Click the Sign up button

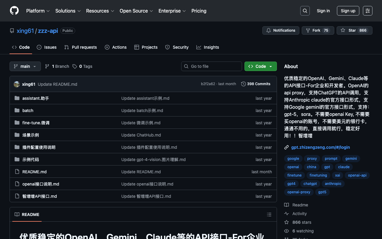pyautogui.click(x=348, y=11)
